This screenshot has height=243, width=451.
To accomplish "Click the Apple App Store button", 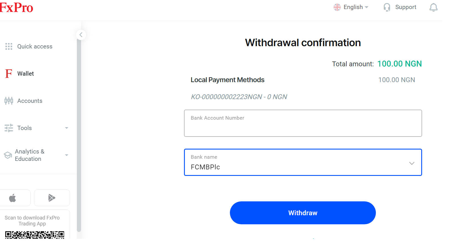I will coord(13,198).
